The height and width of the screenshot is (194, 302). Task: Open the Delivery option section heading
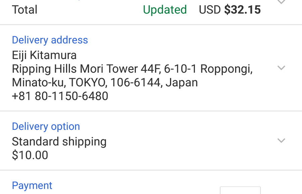pyautogui.click(x=46, y=126)
